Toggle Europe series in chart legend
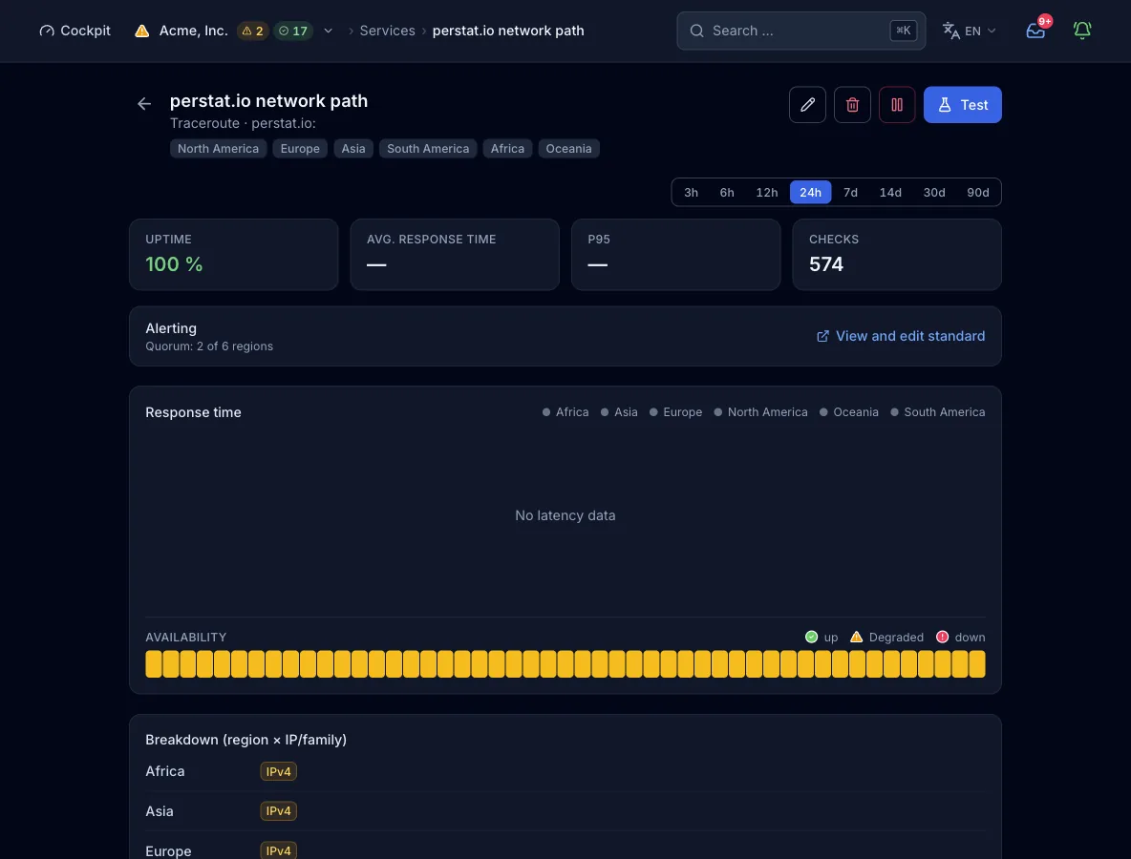Screen dimensions: 1131x859 click(676, 412)
